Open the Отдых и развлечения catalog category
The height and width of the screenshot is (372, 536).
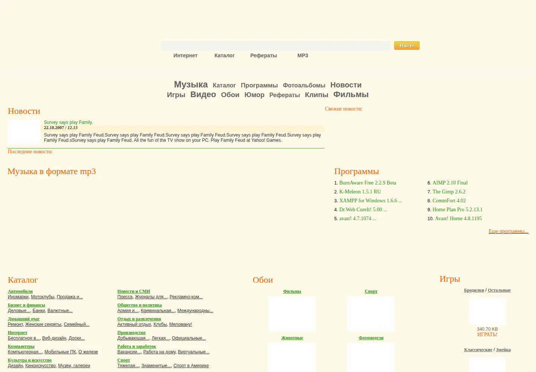coord(139,319)
